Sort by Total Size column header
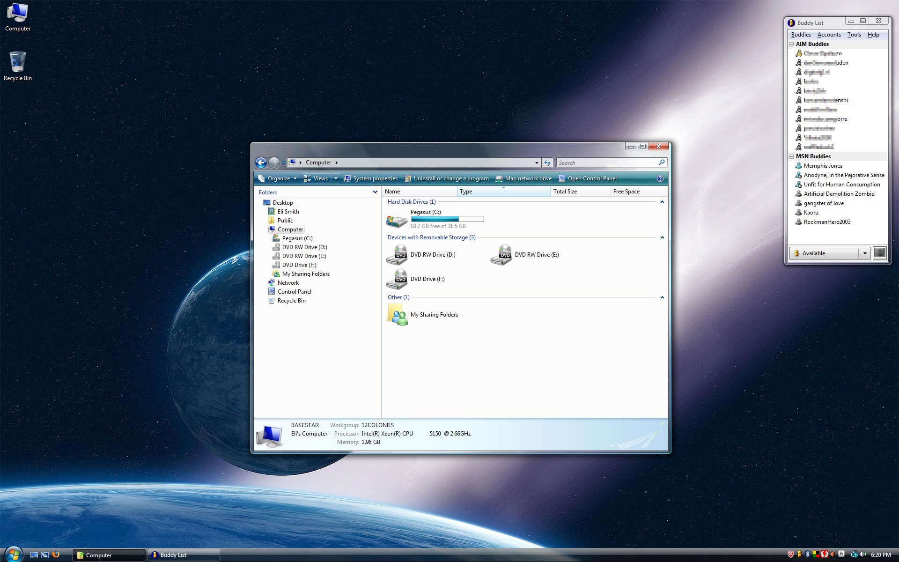The width and height of the screenshot is (899, 562). pos(580,192)
